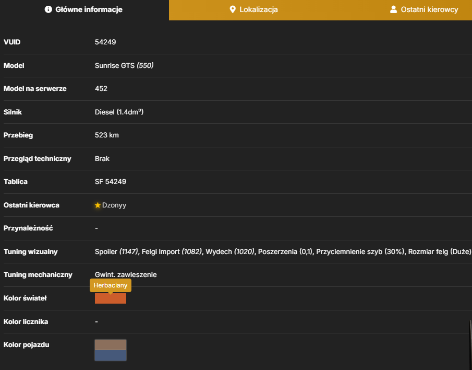The height and width of the screenshot is (370, 472).
Task: Click the gold star next to Dzonyy
Action: (98, 205)
